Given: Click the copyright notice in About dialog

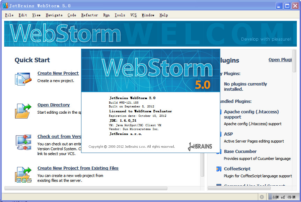Looking at the screenshot, I should pos(132,147).
